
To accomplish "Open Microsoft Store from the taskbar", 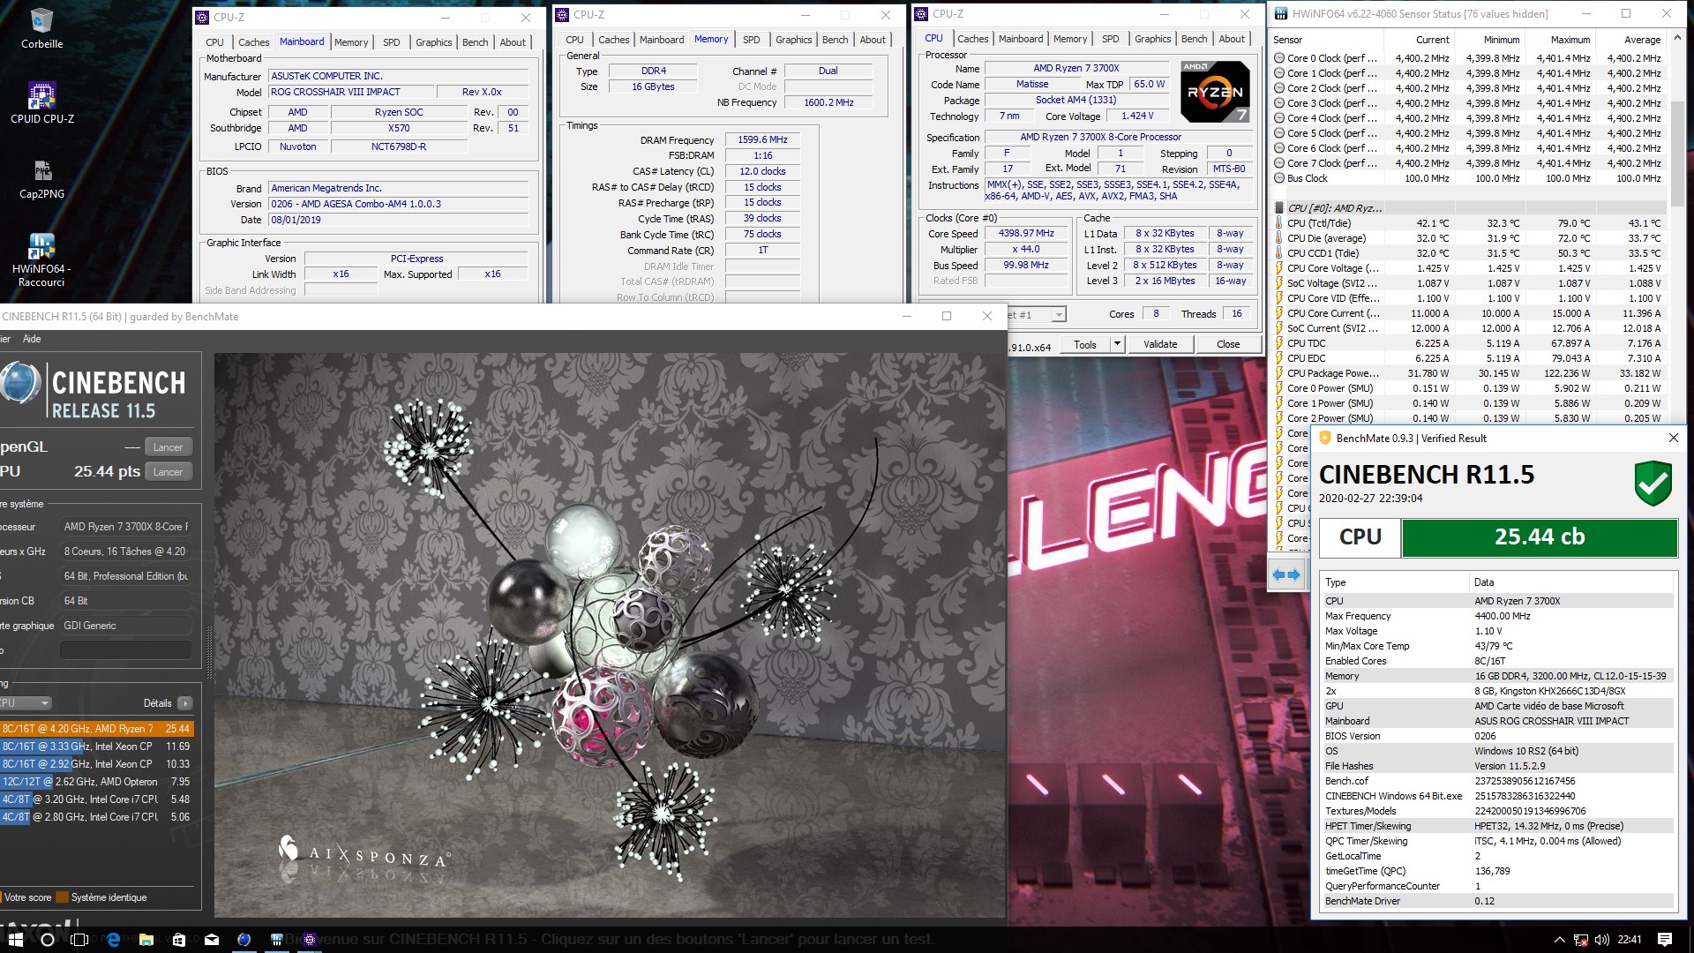I will click(179, 940).
